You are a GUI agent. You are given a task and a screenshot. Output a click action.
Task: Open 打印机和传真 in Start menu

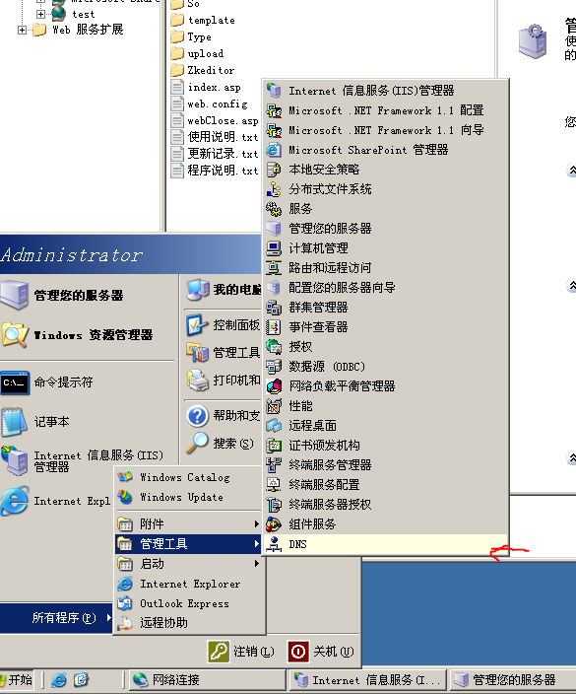(223, 381)
